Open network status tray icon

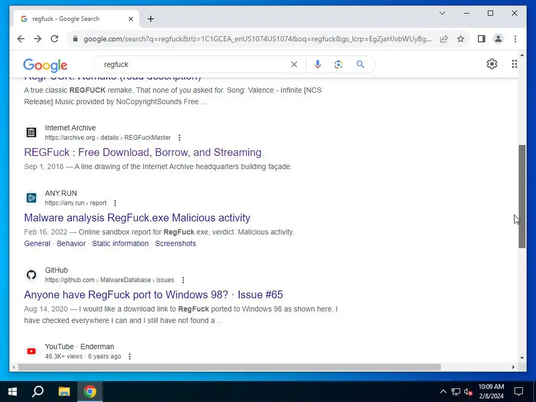(x=456, y=392)
